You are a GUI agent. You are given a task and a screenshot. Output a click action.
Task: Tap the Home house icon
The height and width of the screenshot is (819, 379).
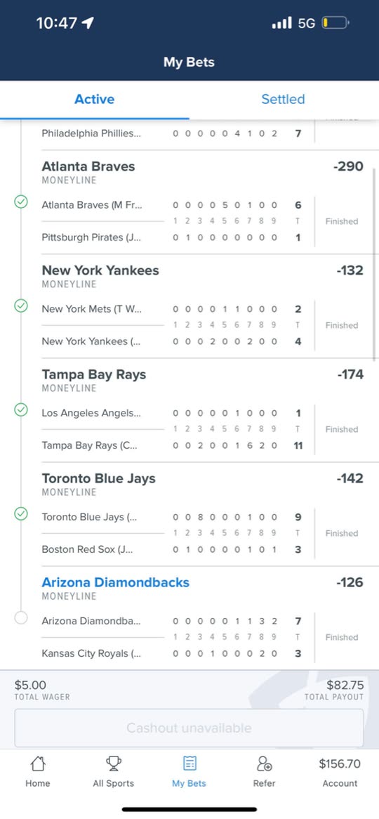click(x=38, y=764)
